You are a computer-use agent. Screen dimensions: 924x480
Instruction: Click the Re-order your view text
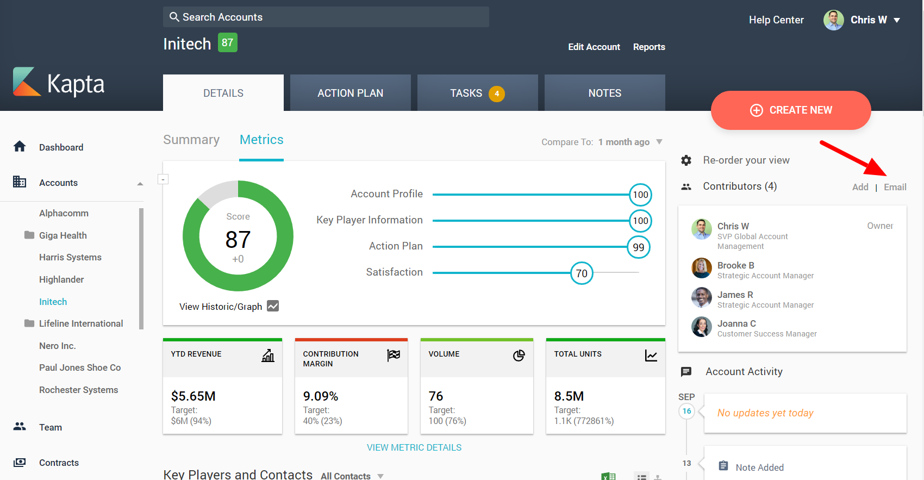(746, 160)
